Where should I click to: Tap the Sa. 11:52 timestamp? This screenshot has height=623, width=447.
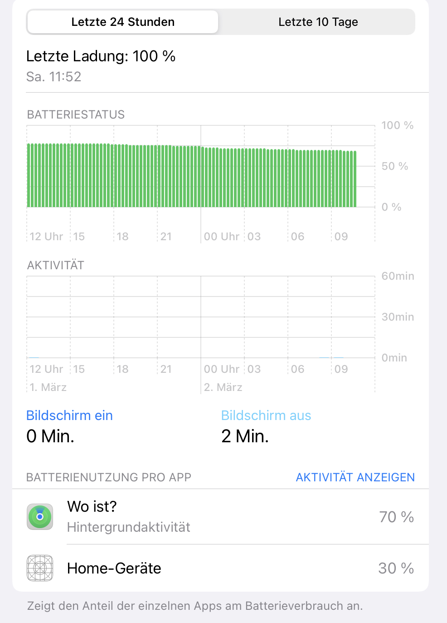click(53, 77)
